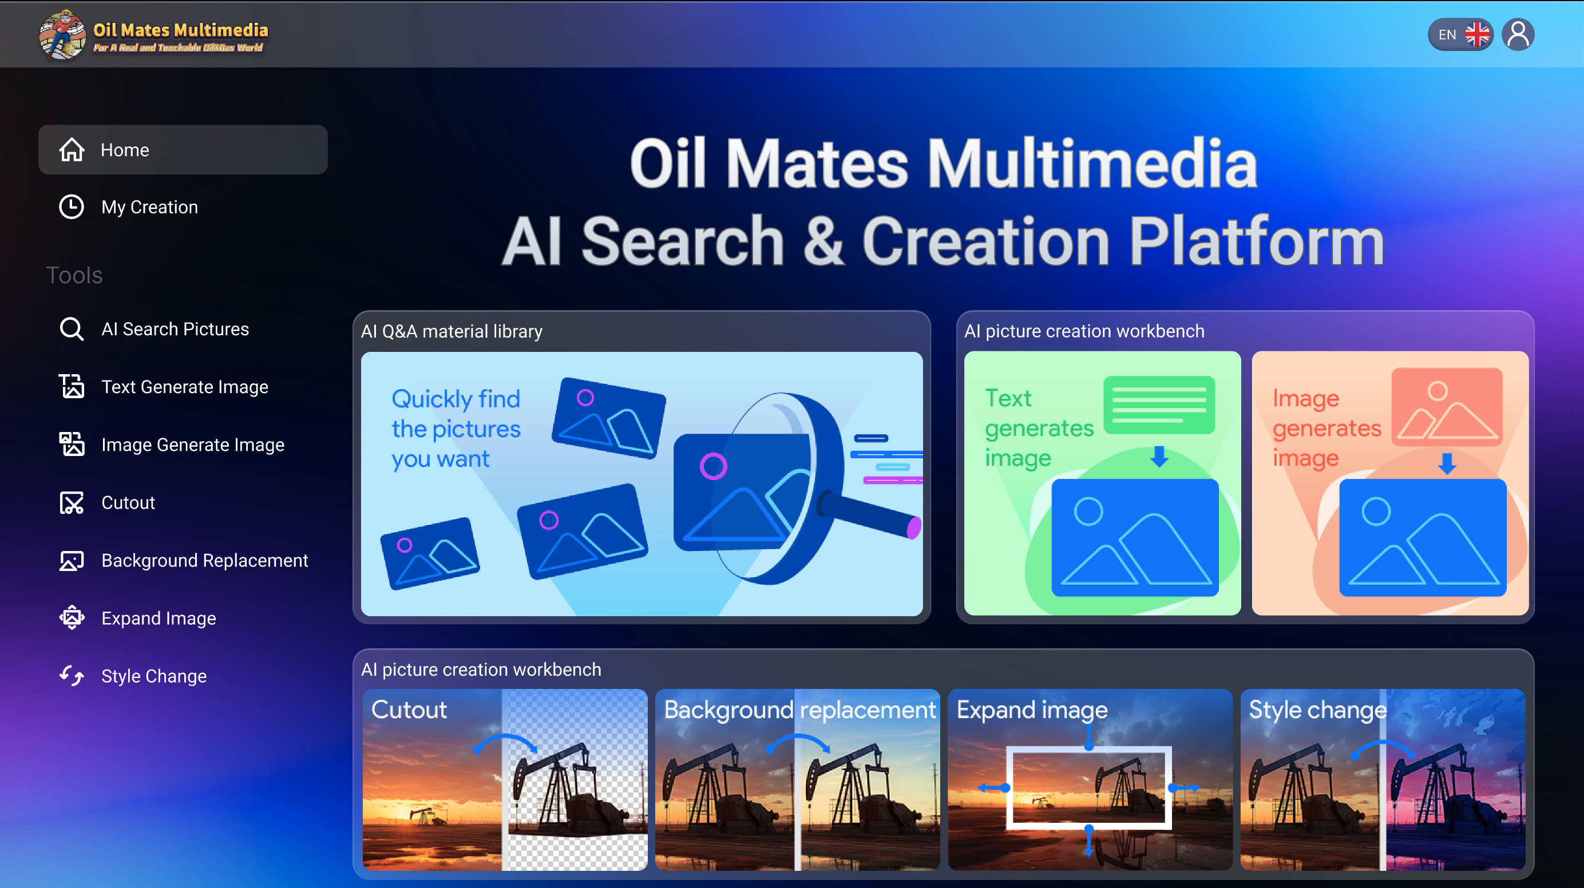Select Background Replacement in sidebar
The image size is (1584, 888).
pos(183,560)
